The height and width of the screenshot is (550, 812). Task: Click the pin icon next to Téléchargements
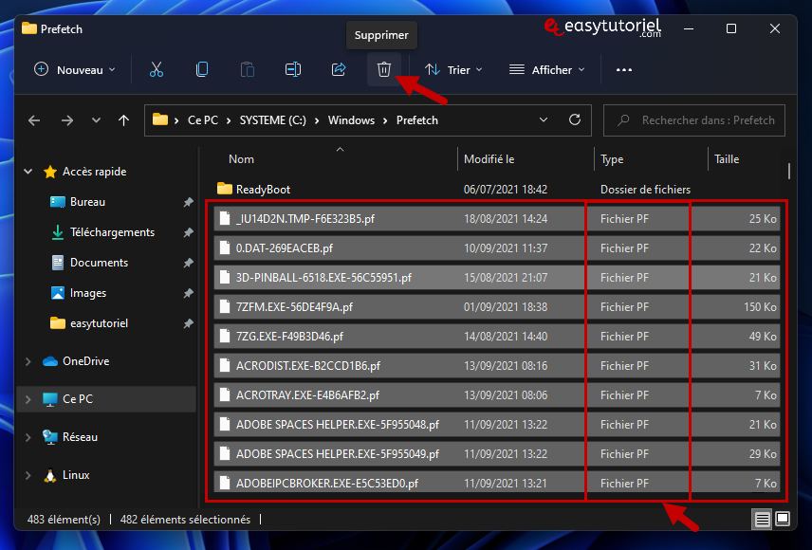pyautogui.click(x=188, y=232)
